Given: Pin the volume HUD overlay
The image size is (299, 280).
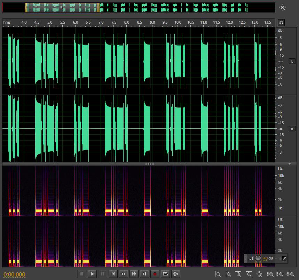Looking at the screenshot, I should 284,258.
